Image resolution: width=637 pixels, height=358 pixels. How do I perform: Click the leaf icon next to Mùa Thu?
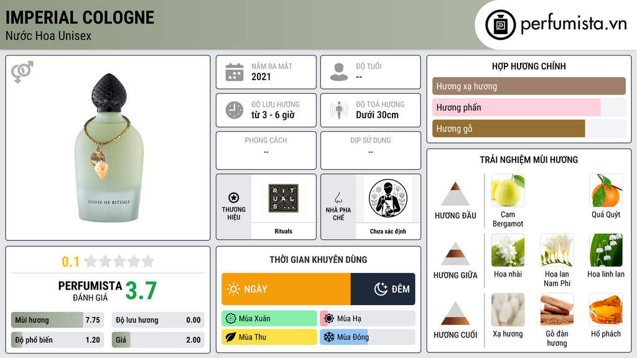231,337
